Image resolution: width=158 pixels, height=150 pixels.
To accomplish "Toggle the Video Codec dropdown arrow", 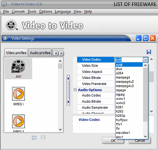I will point(145,60).
